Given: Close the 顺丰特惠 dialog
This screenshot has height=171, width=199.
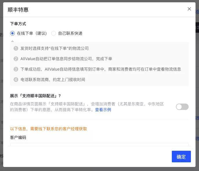Looking at the screenshot, I should (189, 9).
